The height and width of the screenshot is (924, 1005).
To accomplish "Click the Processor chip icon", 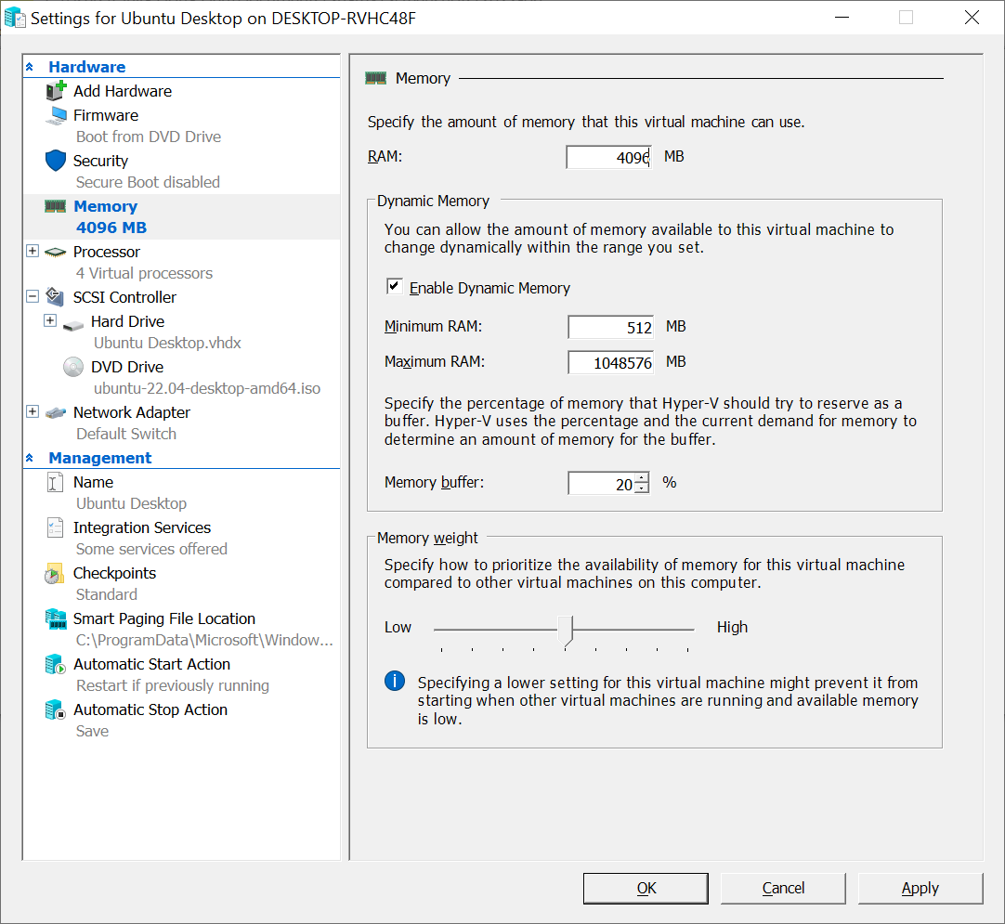I will (55, 252).
